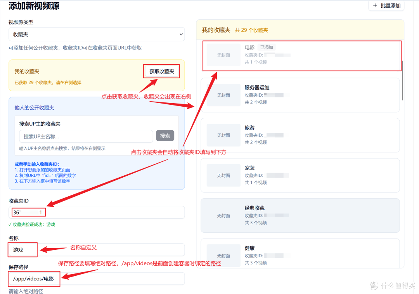The width and height of the screenshot is (419, 294).
Task: Click the 无封面 thumbnail of 家装
Action: (x=223, y=175)
